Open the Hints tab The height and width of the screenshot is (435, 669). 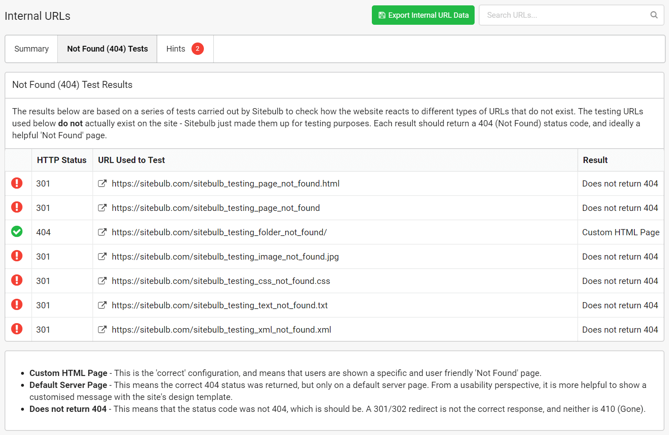coord(176,49)
